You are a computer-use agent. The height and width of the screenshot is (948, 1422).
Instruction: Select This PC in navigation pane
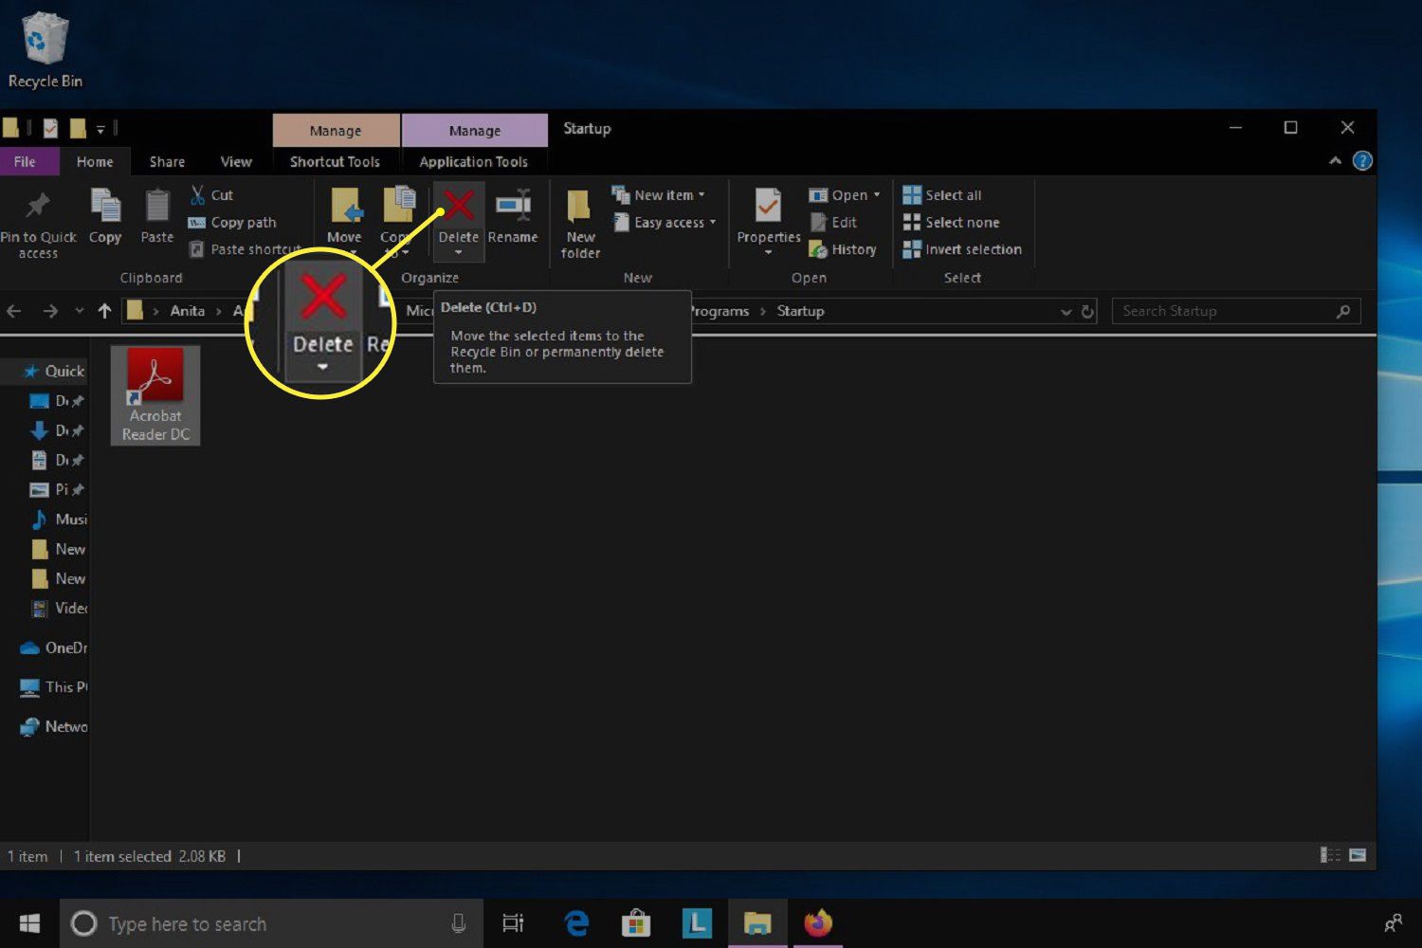pos(54,687)
